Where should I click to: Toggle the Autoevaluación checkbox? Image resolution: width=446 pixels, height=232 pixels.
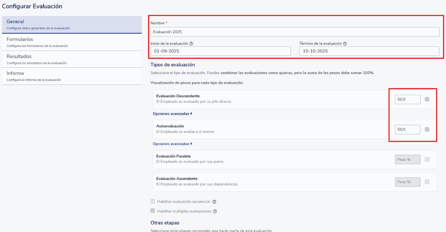click(427, 129)
